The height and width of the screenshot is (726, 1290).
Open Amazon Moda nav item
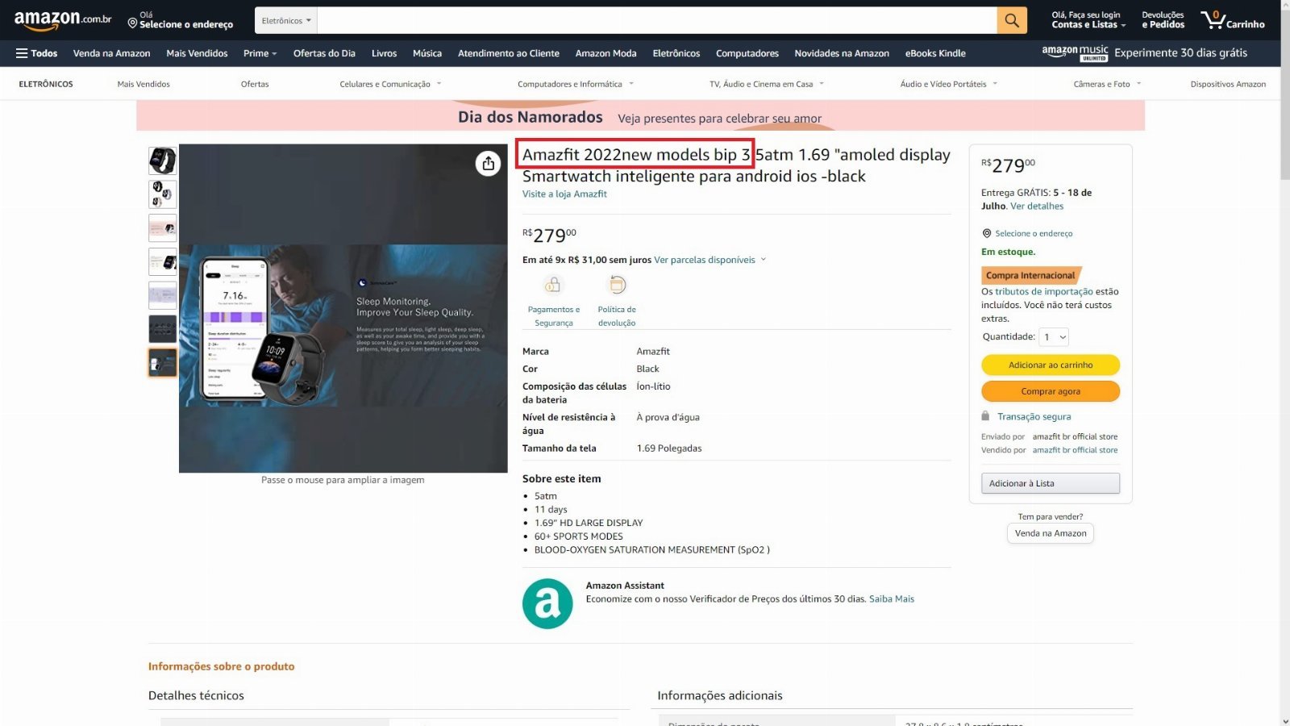tap(605, 53)
